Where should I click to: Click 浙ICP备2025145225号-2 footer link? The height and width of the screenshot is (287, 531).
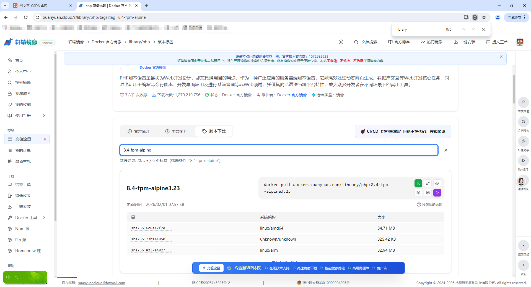pyautogui.click(x=211, y=283)
